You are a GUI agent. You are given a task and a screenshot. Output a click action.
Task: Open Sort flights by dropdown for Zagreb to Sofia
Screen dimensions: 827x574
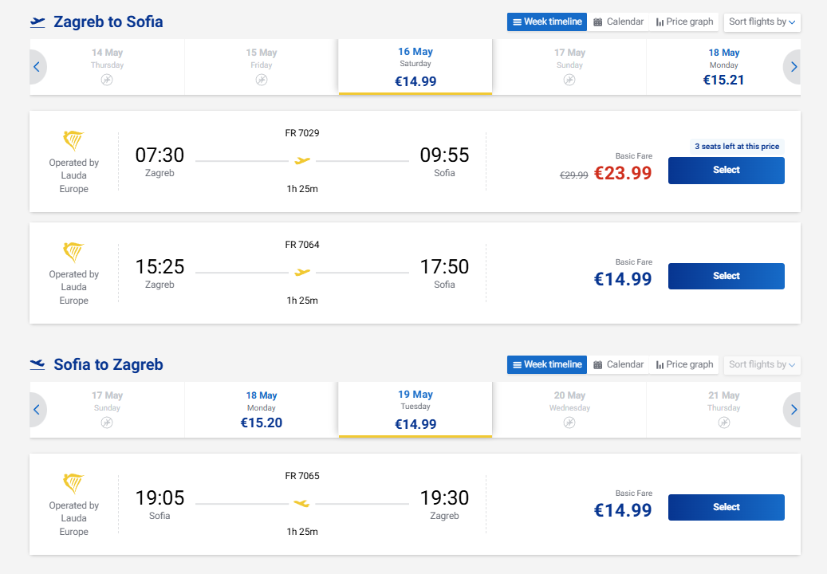tap(762, 22)
